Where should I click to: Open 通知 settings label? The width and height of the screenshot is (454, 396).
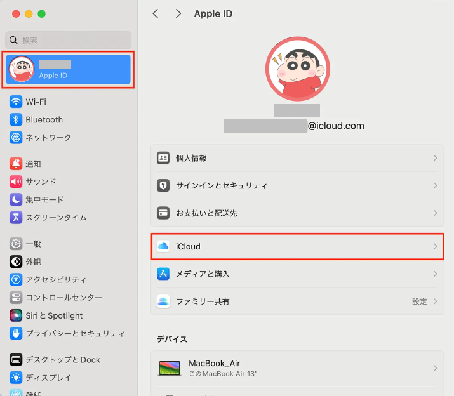(33, 164)
